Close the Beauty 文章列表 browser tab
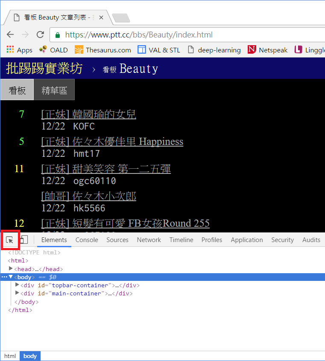 tap(101, 17)
